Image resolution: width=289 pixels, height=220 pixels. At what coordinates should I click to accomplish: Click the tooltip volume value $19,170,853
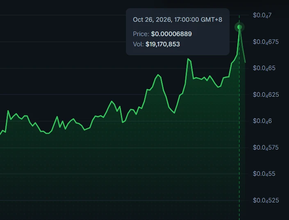click(x=163, y=44)
